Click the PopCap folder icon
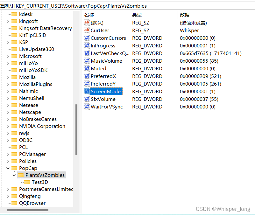The image size is (255, 215). [14, 168]
